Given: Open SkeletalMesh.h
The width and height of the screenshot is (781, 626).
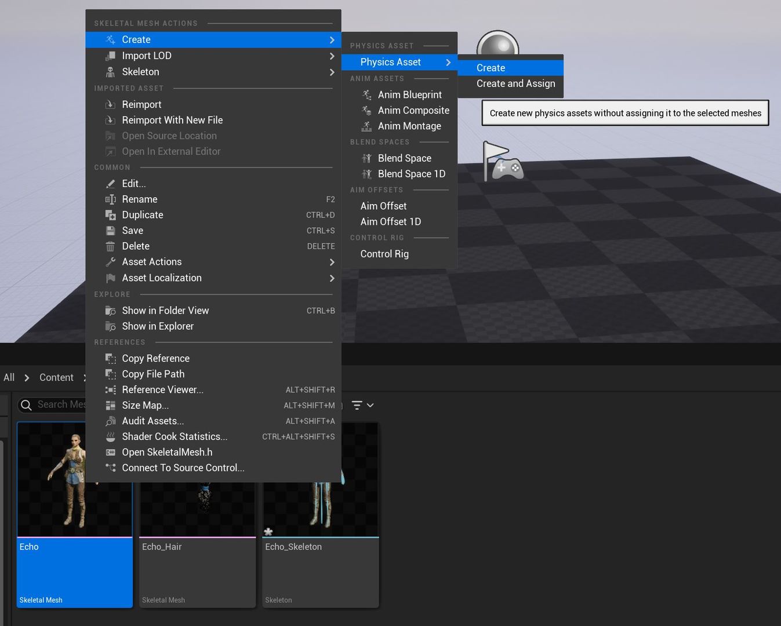Looking at the screenshot, I should 167,452.
